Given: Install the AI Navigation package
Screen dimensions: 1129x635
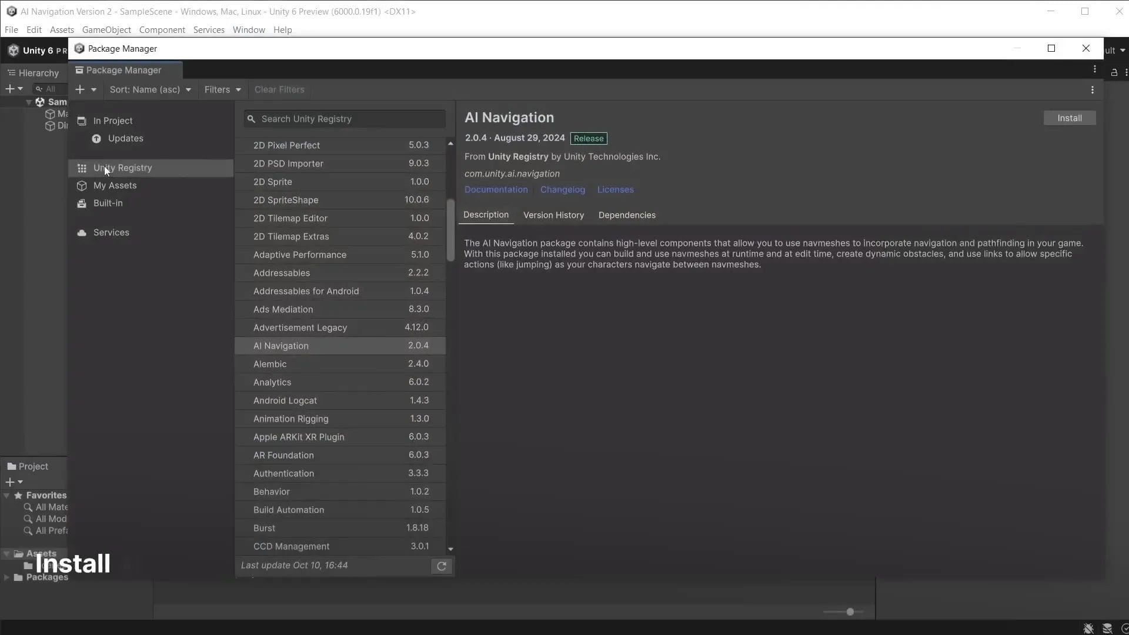Looking at the screenshot, I should [1069, 118].
